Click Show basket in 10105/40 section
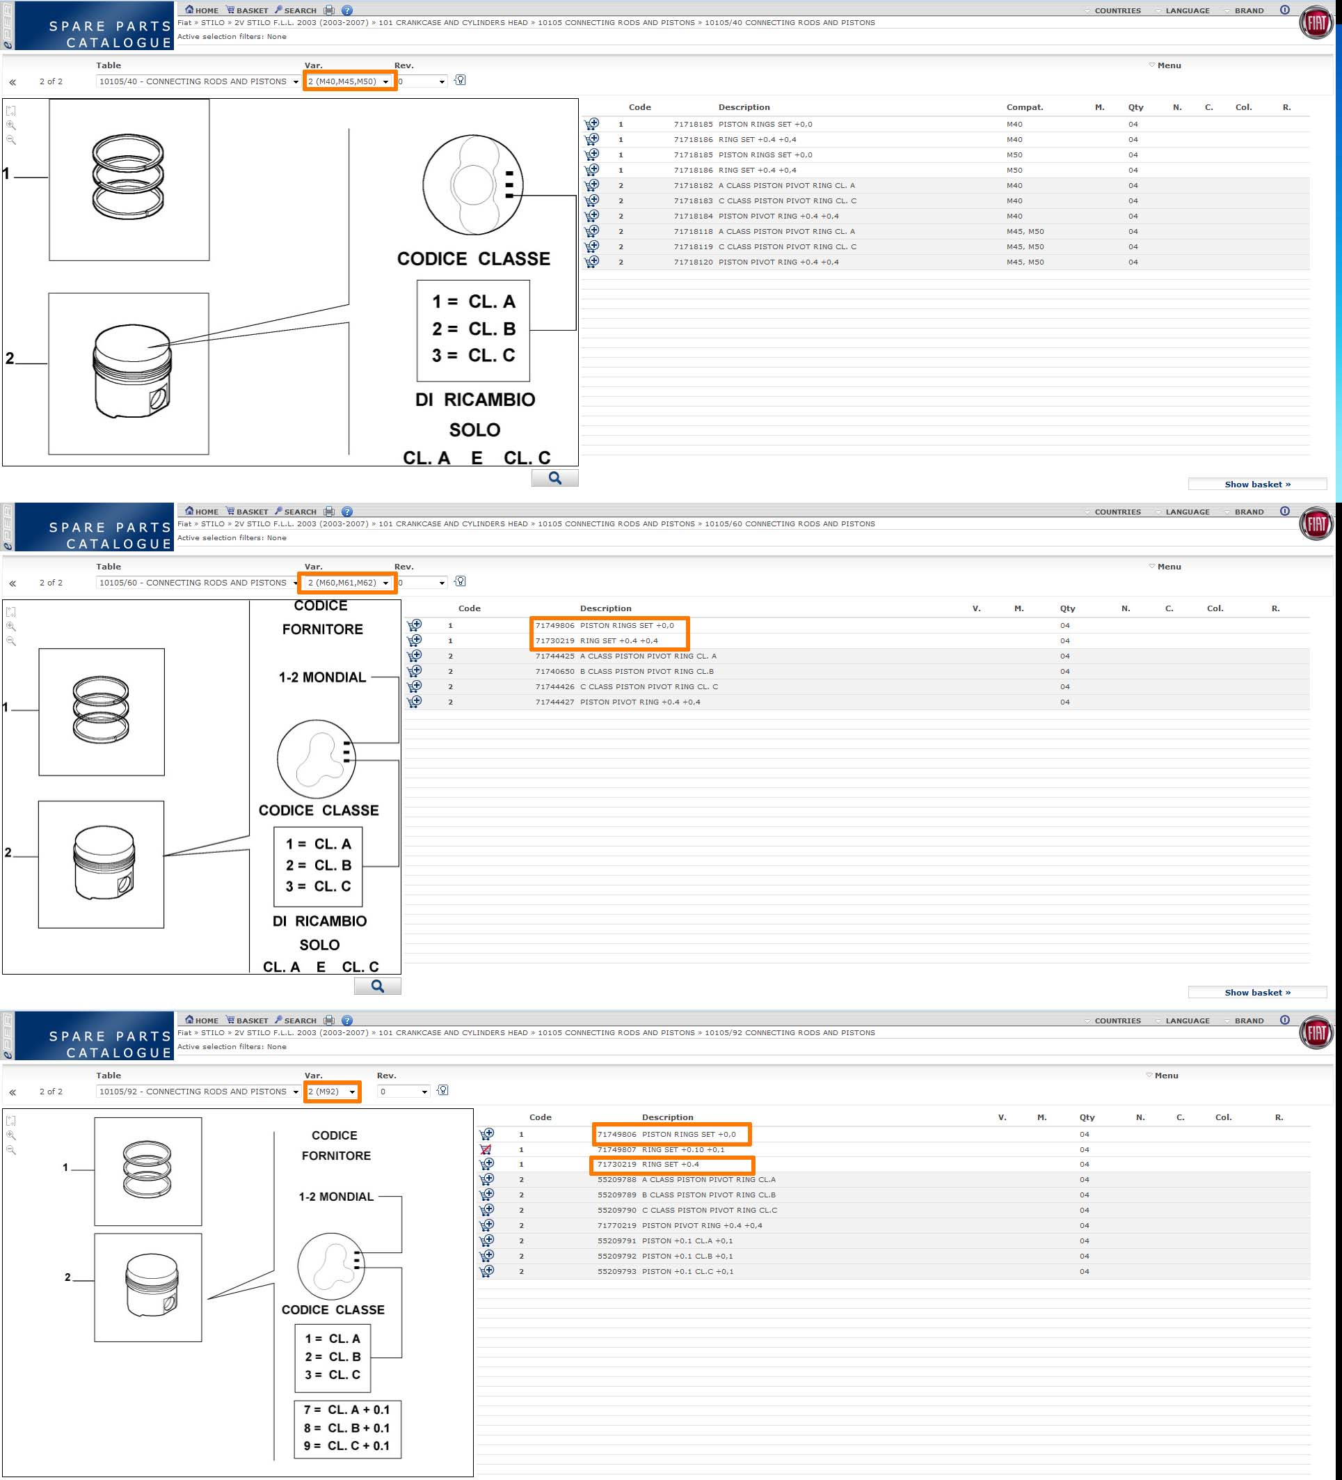Viewport: 1342px width, 1480px height. tap(1256, 485)
